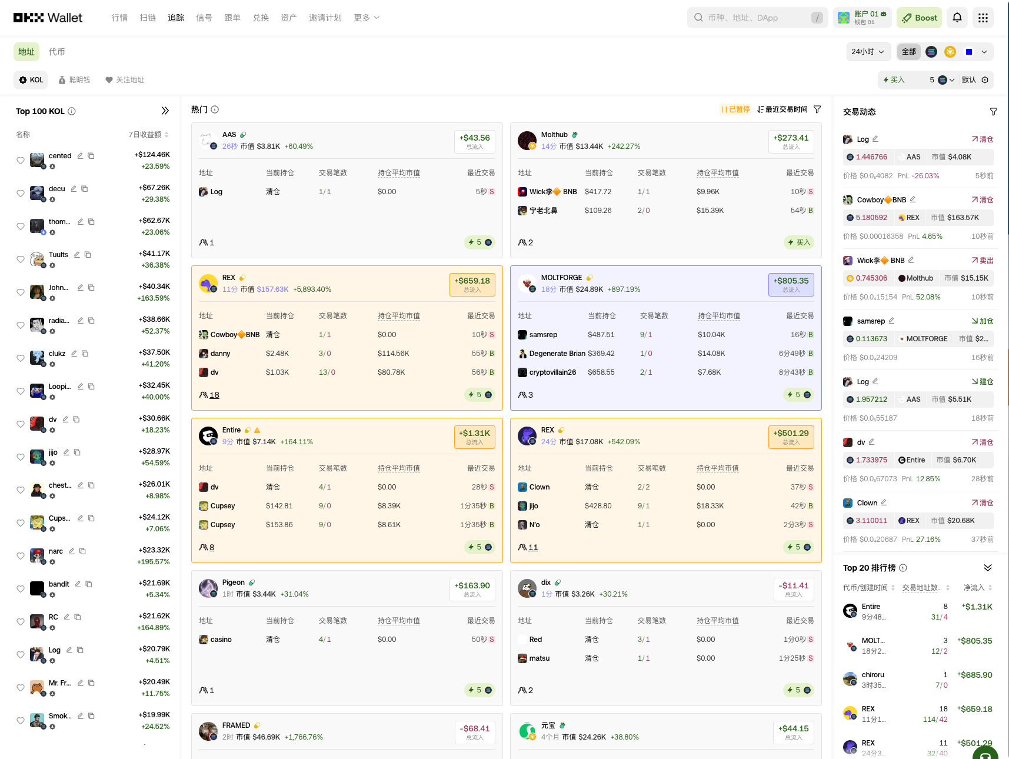The width and height of the screenshot is (1009, 759).
Task: Open the filter icon next to 交易动态
Action: tap(994, 111)
